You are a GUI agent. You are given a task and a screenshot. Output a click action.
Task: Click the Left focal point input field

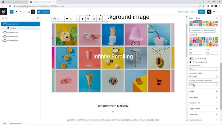point(195,53)
